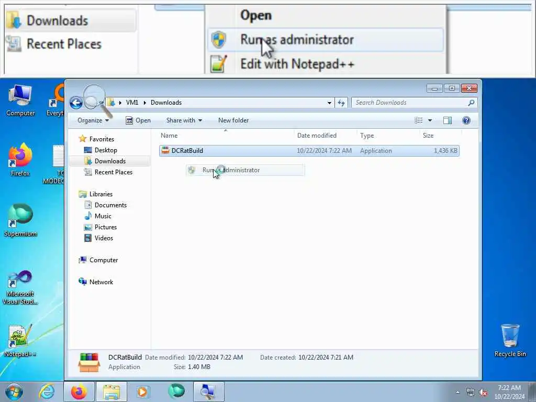Click New folder button
This screenshot has width=536, height=402.
coord(233,120)
